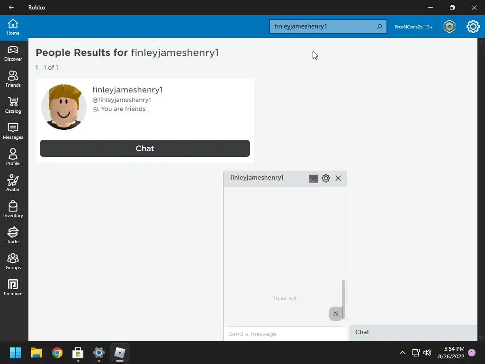Click the 10:52 AM timestamp in chat
Image resolution: width=485 pixels, height=364 pixels.
[285, 299]
